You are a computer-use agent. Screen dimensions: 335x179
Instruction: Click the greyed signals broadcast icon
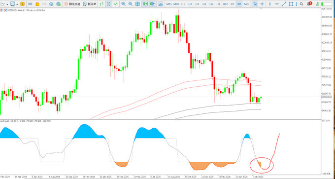point(44,4)
